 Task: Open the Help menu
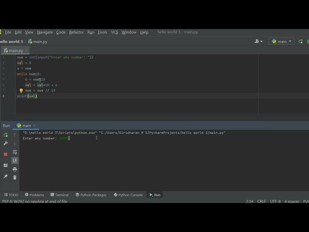coord(144,32)
